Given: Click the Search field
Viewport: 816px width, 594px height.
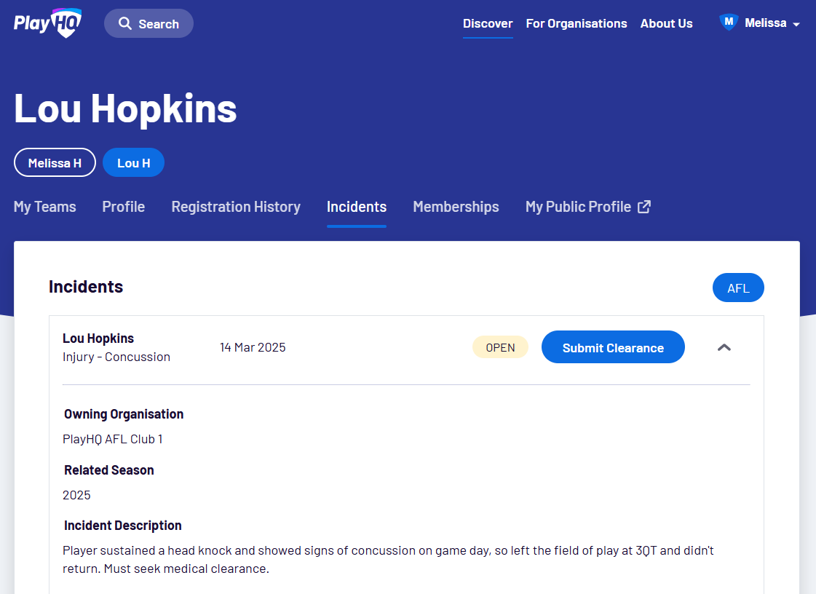Looking at the screenshot, I should 159,24.
